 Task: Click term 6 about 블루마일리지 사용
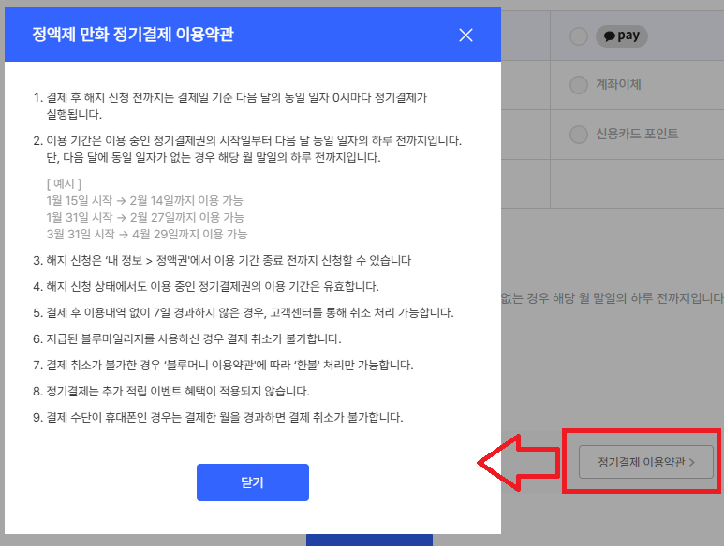point(193,338)
